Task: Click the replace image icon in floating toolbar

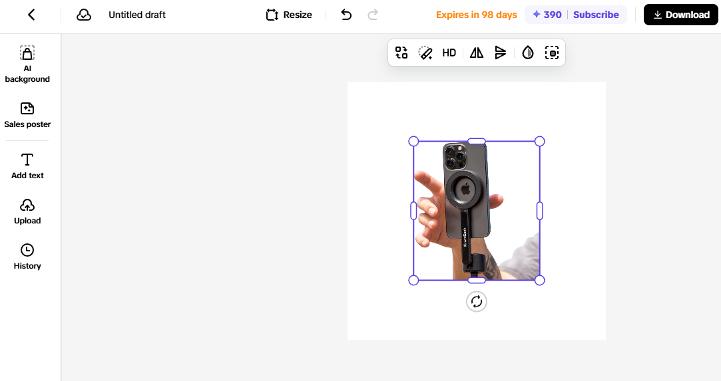Action: 401,53
